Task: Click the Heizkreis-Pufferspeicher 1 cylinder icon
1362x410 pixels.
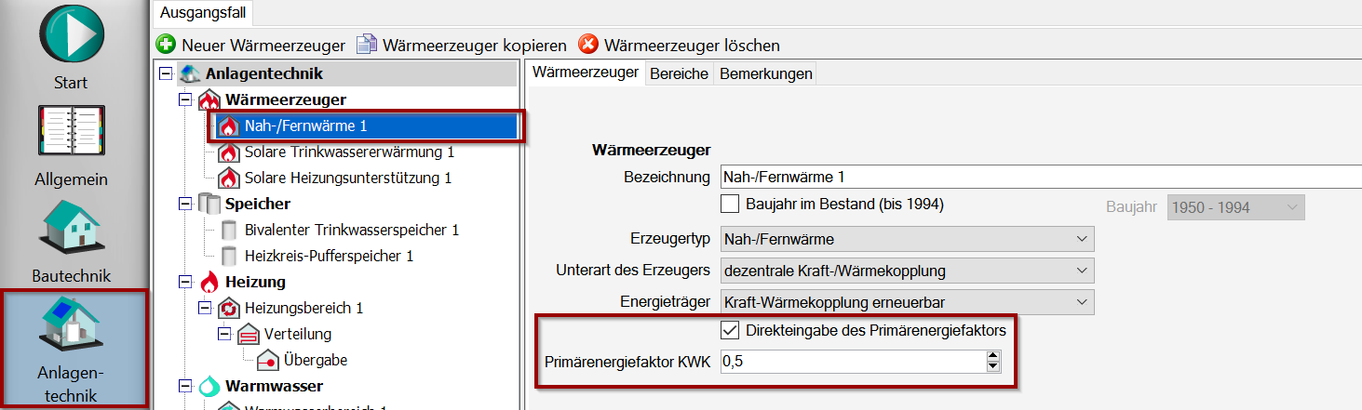Action: [228, 256]
